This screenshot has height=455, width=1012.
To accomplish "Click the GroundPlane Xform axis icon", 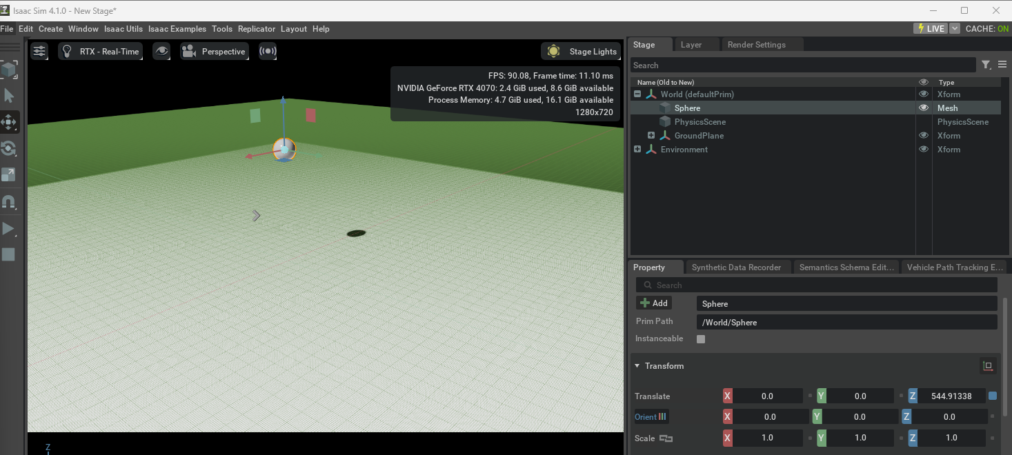I will point(664,136).
